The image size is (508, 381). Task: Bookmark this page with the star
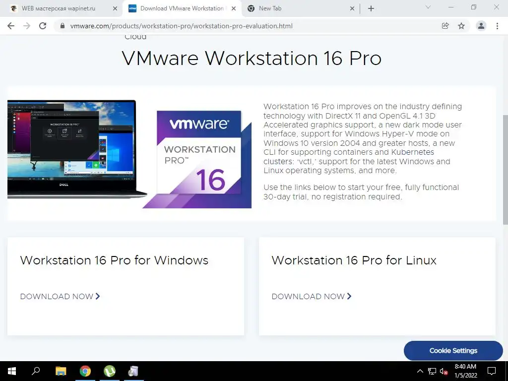[x=461, y=26]
